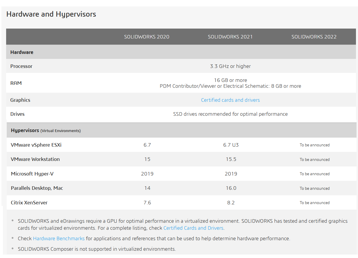The image size is (358, 258).
Task: Open the Hardware Benchmarks link
Action: pyautogui.click(x=59, y=238)
